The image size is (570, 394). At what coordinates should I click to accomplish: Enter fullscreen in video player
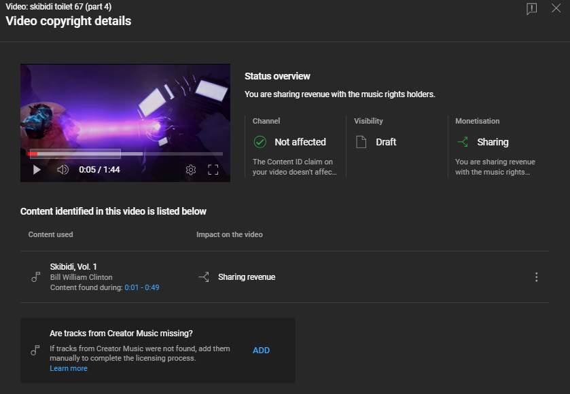pos(213,169)
